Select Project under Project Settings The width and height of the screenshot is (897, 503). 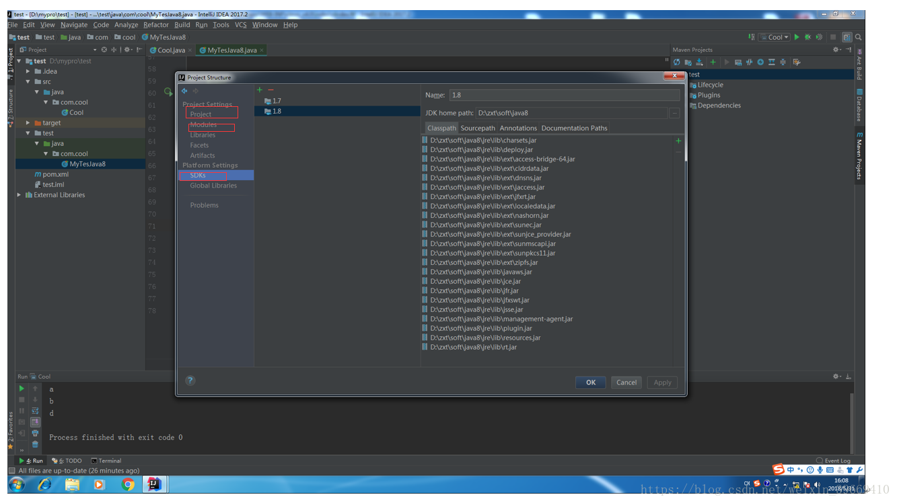201,114
